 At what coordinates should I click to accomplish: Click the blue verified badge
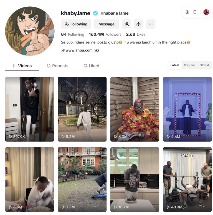(x=95, y=13)
